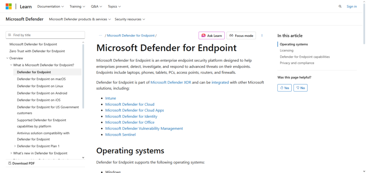Collapse the Overview tree section
The image size is (366, 173).
7,58
